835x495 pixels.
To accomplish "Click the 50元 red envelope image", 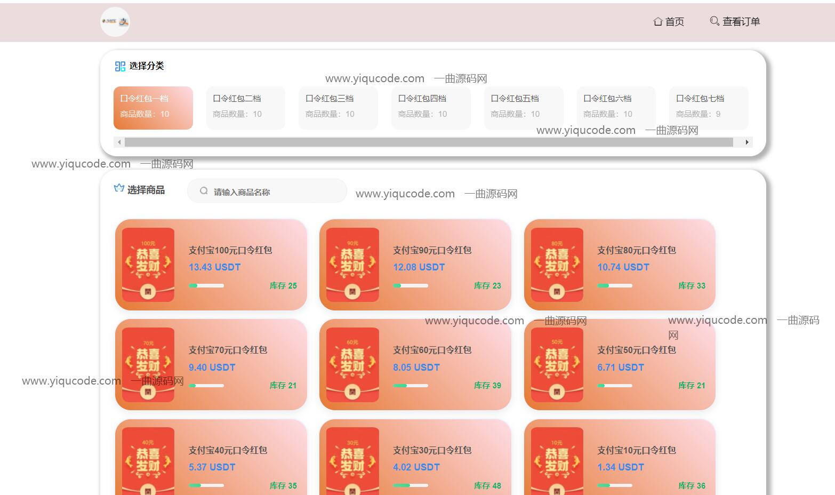I will click(x=557, y=365).
